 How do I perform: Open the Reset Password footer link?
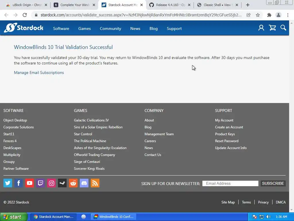[x=227, y=141]
